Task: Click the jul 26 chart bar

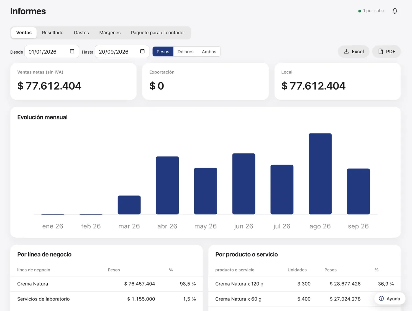Action: (282, 190)
